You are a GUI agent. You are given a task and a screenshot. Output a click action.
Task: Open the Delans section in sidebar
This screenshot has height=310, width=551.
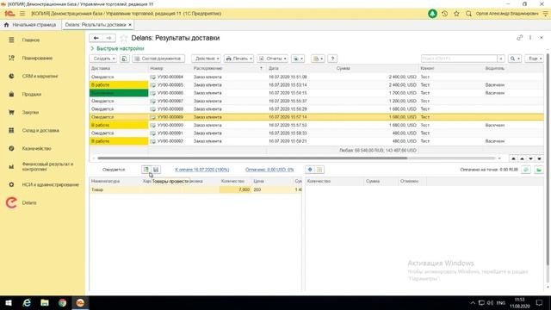[29, 203]
